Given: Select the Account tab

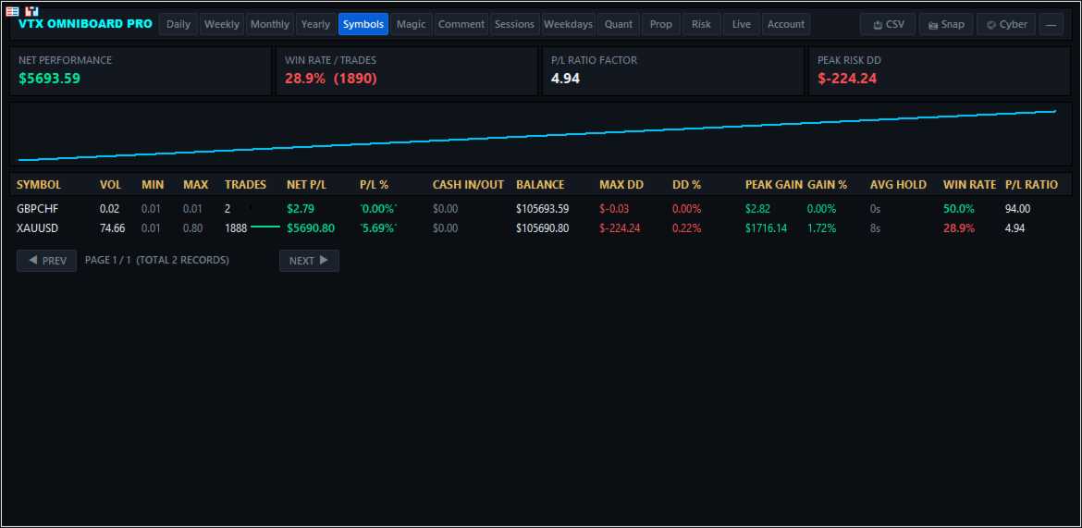Looking at the screenshot, I should [x=786, y=24].
